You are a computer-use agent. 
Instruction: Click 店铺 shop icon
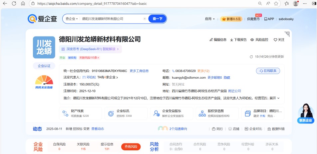point(234,129)
